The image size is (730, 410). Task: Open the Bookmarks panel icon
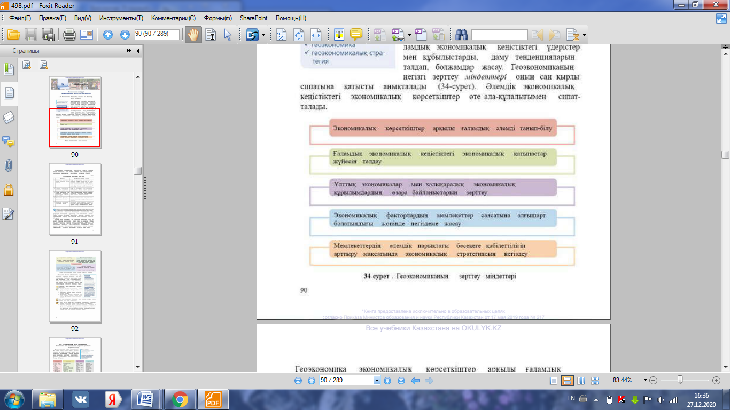coord(9,69)
